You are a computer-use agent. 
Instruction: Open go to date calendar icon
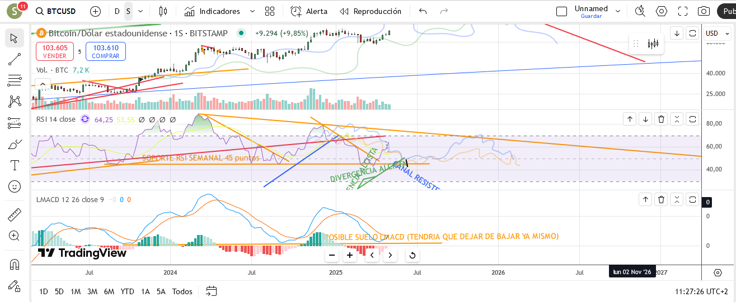point(211,291)
